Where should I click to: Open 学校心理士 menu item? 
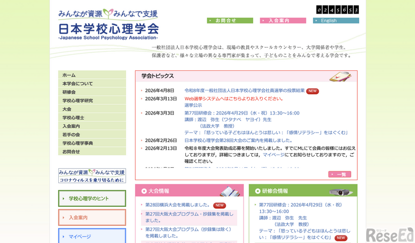pyautogui.click(x=92, y=117)
